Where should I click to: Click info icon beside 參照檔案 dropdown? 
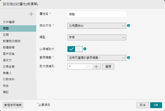pos(128,58)
